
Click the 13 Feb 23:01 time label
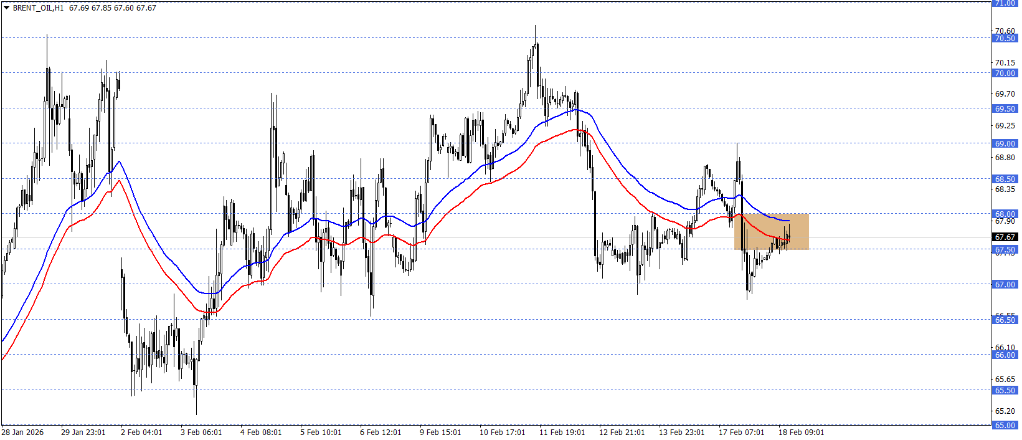(681, 433)
